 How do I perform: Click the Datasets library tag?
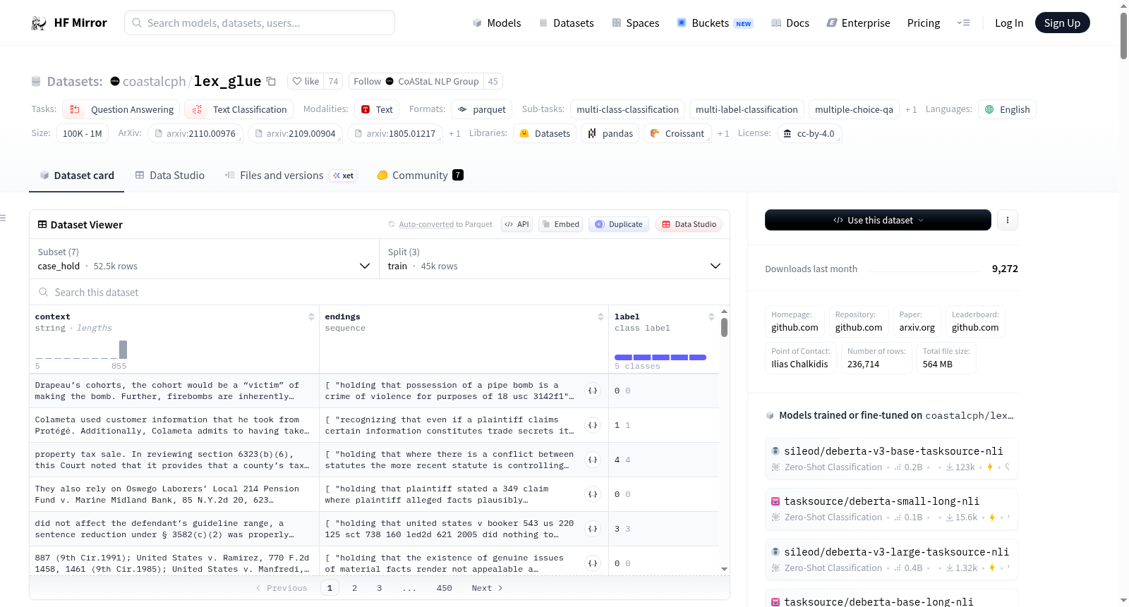[x=545, y=133]
